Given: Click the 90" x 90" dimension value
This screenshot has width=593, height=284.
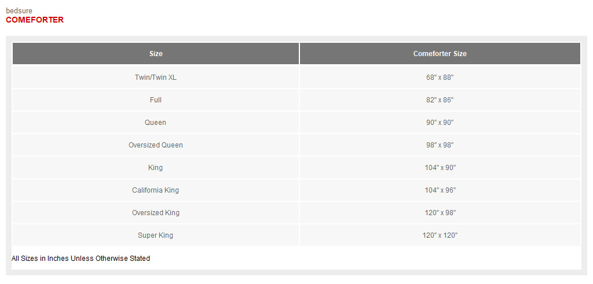Looking at the screenshot, I should coord(440,123).
